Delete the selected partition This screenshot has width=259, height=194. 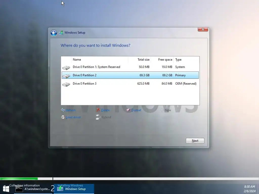tap(105, 110)
